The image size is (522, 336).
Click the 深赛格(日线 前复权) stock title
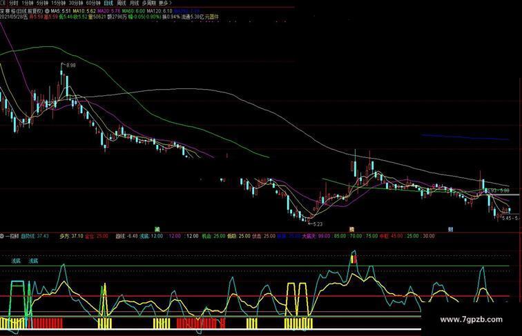click(21, 11)
